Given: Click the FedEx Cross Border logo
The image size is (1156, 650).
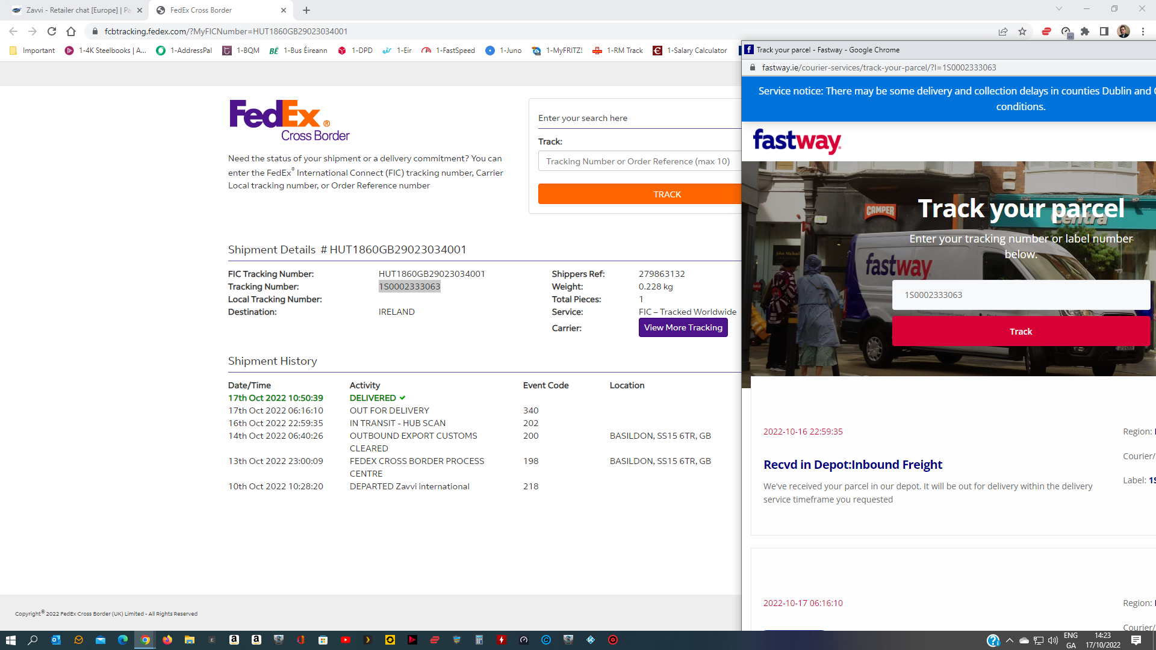Looking at the screenshot, I should 289,120.
